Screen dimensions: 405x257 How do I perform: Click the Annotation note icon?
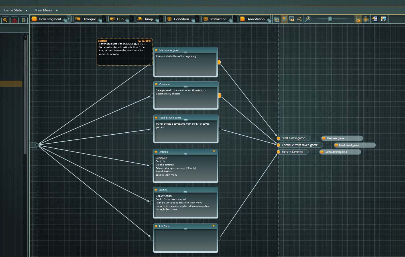click(243, 19)
